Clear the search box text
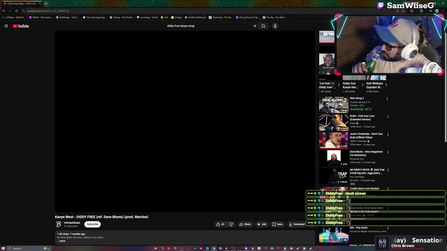The height and width of the screenshot is (251, 447). coord(255,26)
